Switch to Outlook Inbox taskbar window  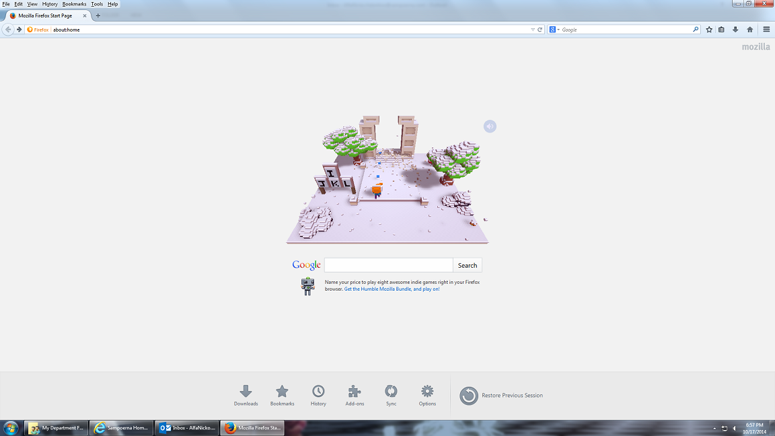(x=187, y=428)
